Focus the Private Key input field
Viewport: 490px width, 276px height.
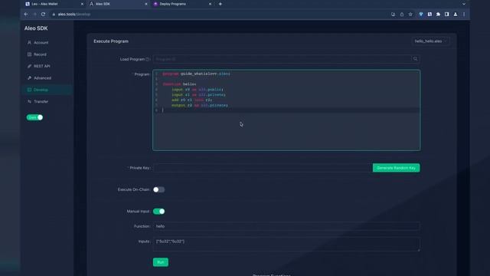(263, 168)
